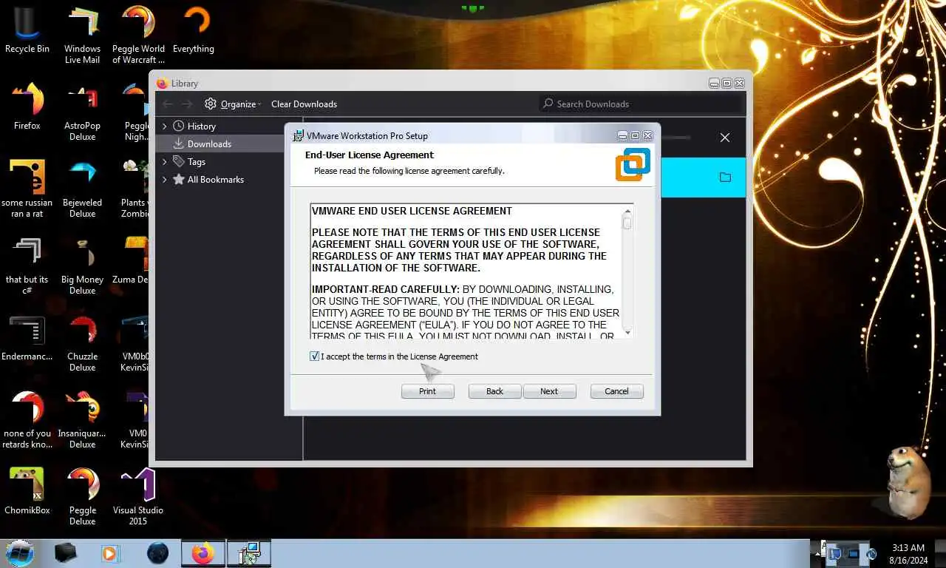Click the 'End-User License Agreement' heading
Screen dimensions: 946x568
click(370, 155)
